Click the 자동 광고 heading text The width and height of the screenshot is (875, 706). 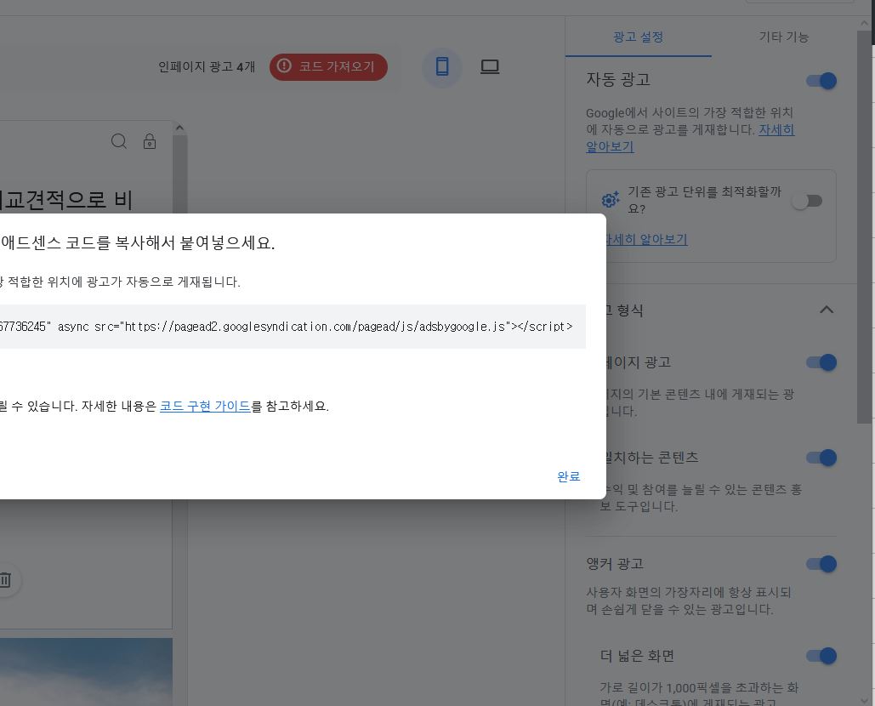point(618,80)
